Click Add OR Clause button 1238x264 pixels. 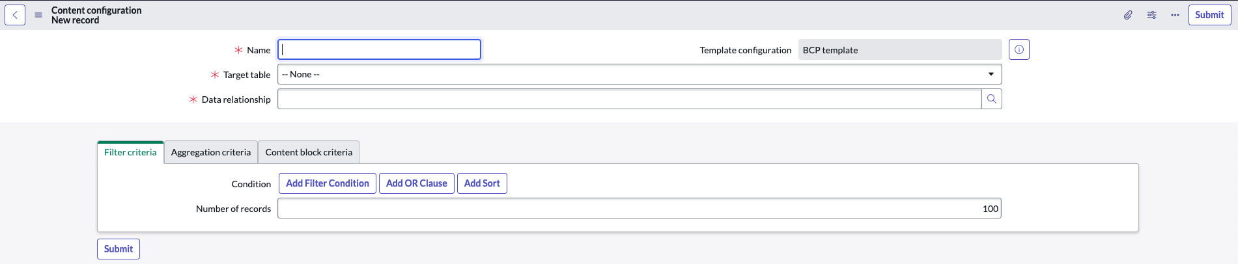(x=417, y=183)
